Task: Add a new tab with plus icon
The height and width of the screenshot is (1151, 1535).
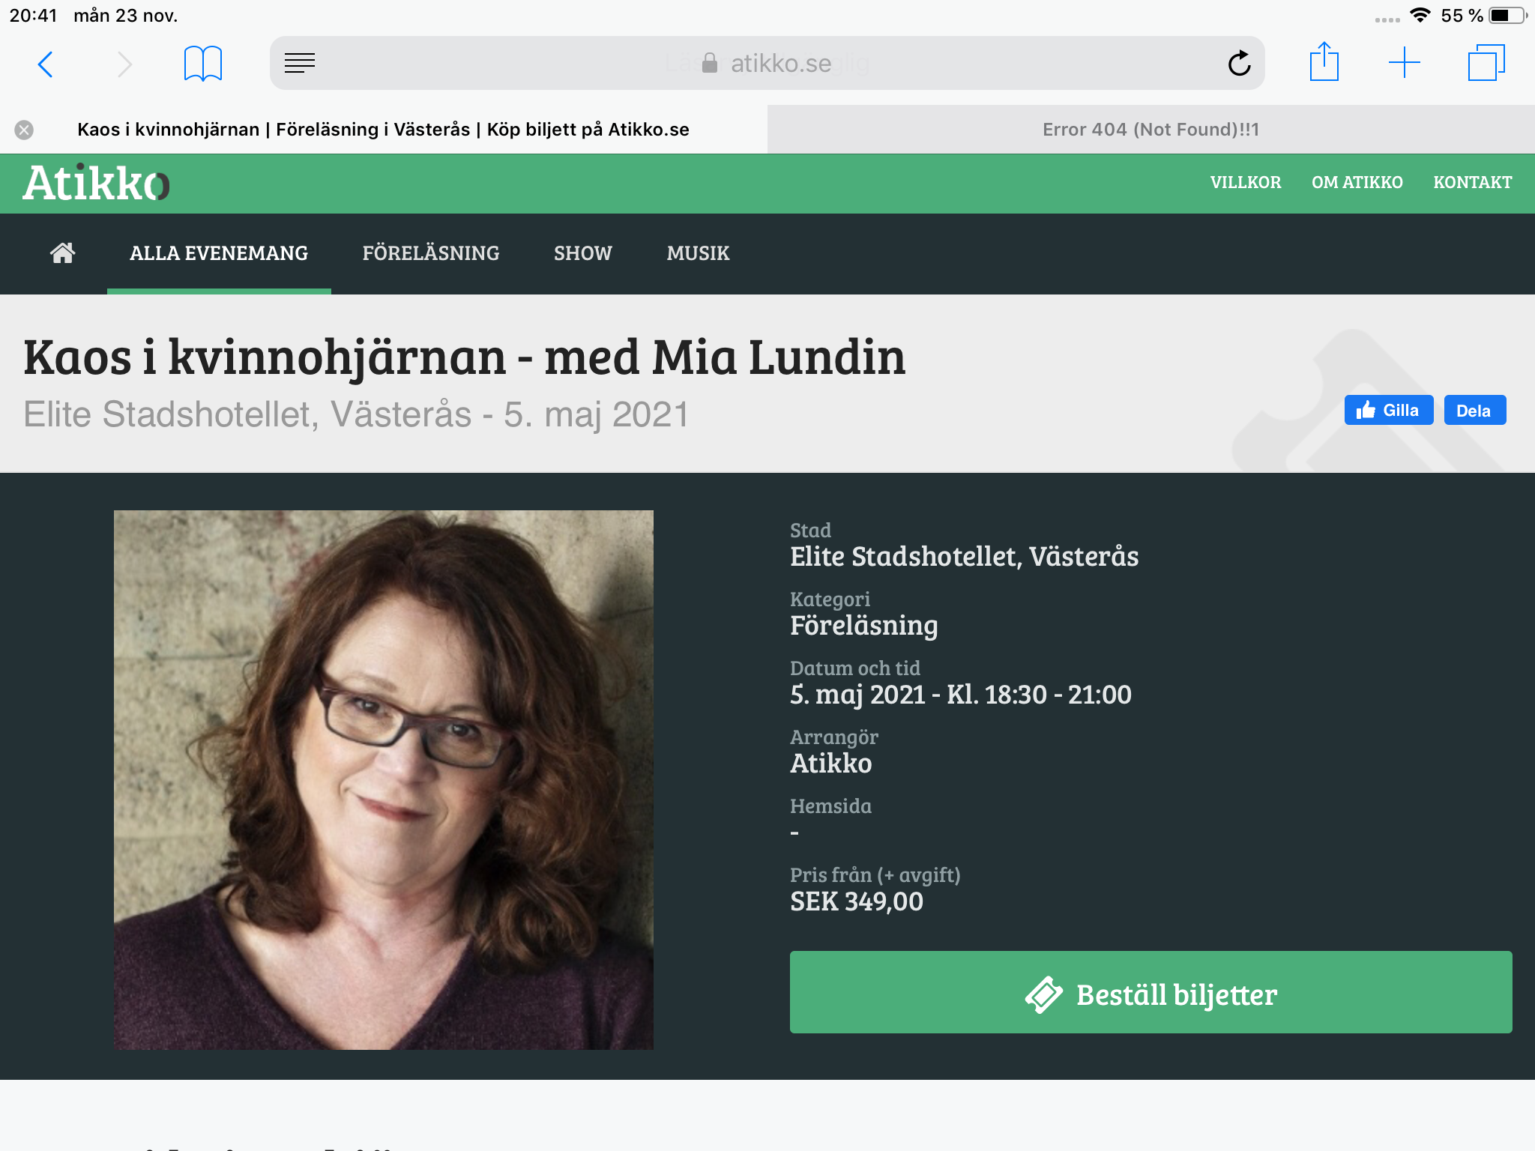Action: click(x=1405, y=63)
